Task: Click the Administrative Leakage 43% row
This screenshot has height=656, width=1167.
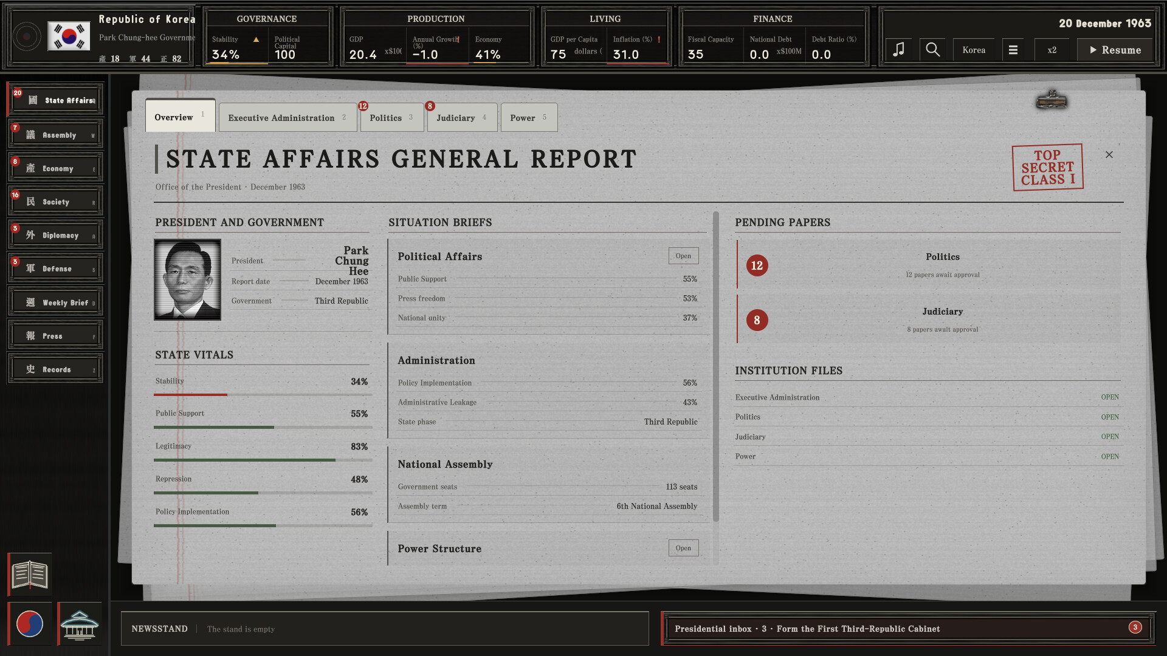Action: click(548, 402)
